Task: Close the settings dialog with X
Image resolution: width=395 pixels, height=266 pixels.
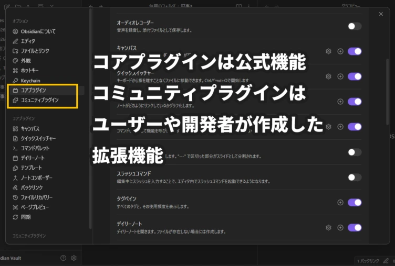Action: pos(381,14)
